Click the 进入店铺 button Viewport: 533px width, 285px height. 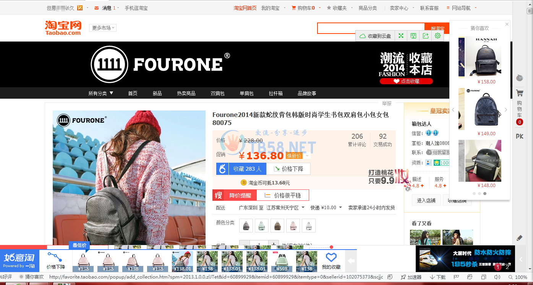[426, 200]
